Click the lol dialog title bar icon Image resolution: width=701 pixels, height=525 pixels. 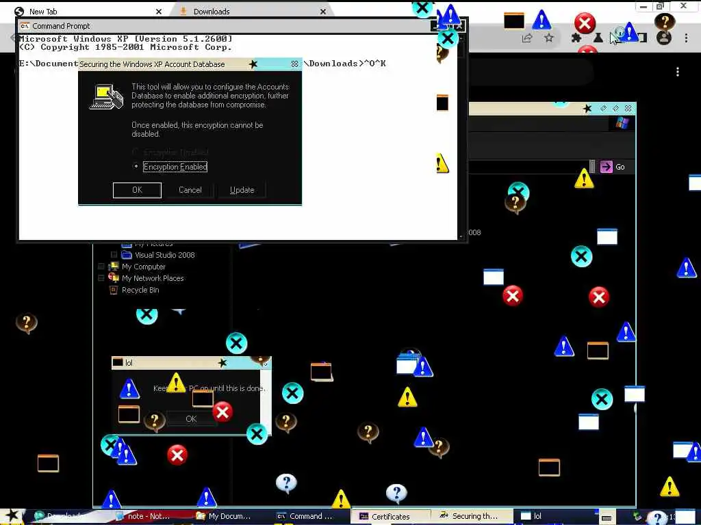coord(118,362)
